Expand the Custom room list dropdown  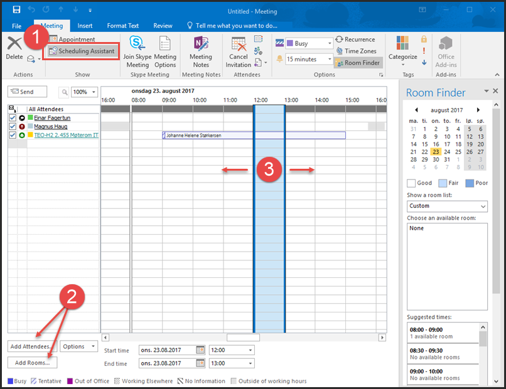click(x=482, y=206)
